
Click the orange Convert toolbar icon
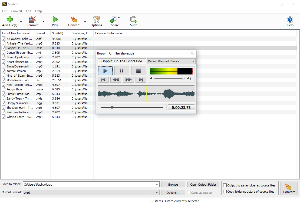[x=74, y=19]
